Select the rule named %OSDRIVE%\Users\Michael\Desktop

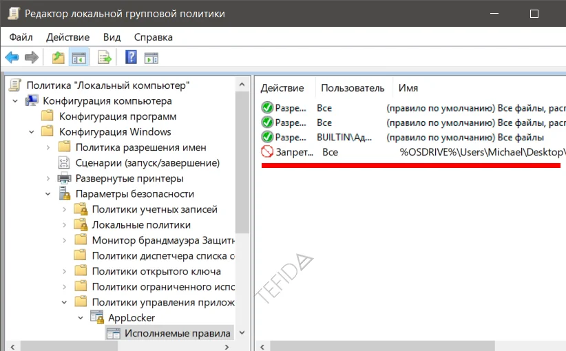[483, 152]
